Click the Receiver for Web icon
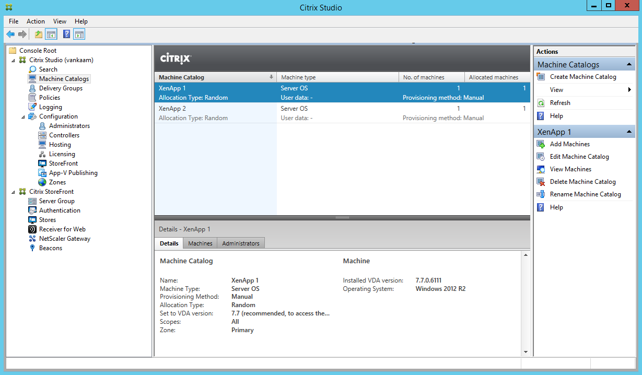The height and width of the screenshot is (375, 642). click(32, 229)
